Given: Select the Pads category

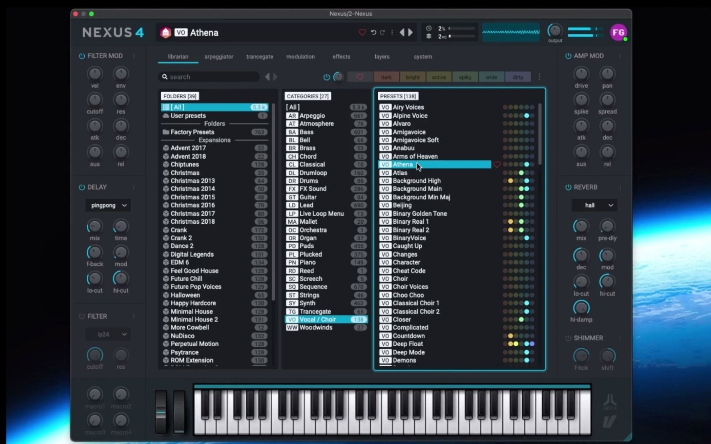Looking at the screenshot, I should (326, 246).
